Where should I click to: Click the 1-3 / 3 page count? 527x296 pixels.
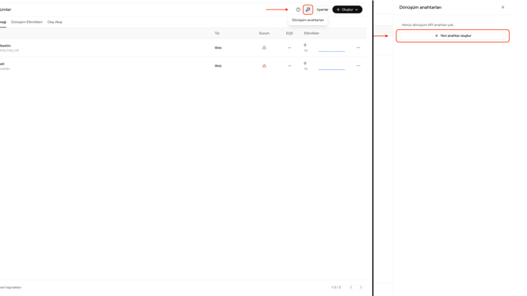[x=336, y=287]
